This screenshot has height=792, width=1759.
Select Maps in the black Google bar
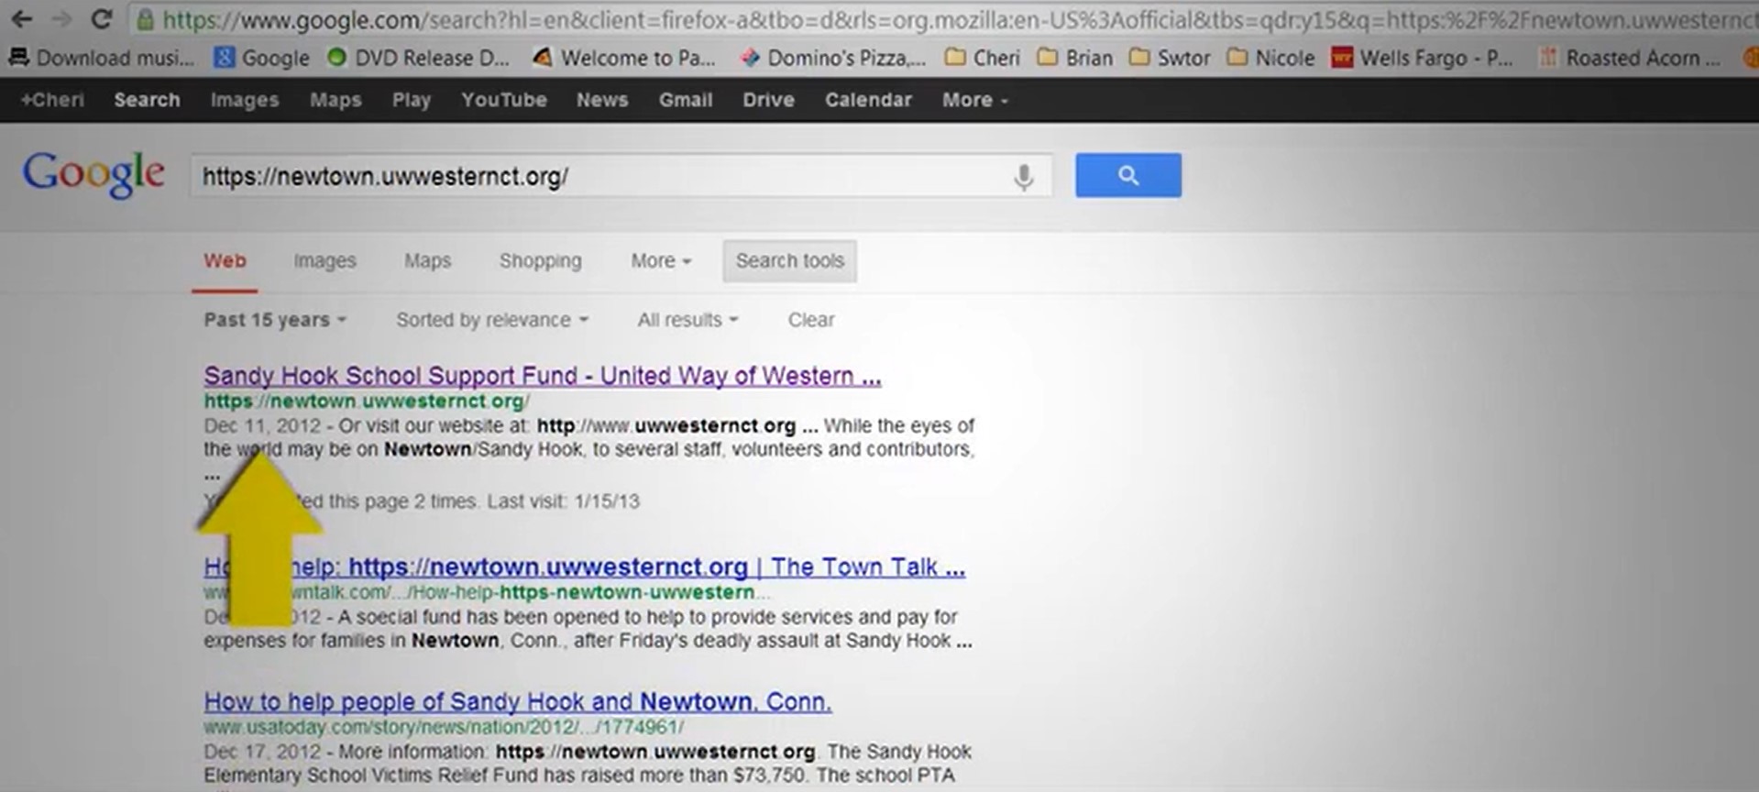click(x=335, y=100)
